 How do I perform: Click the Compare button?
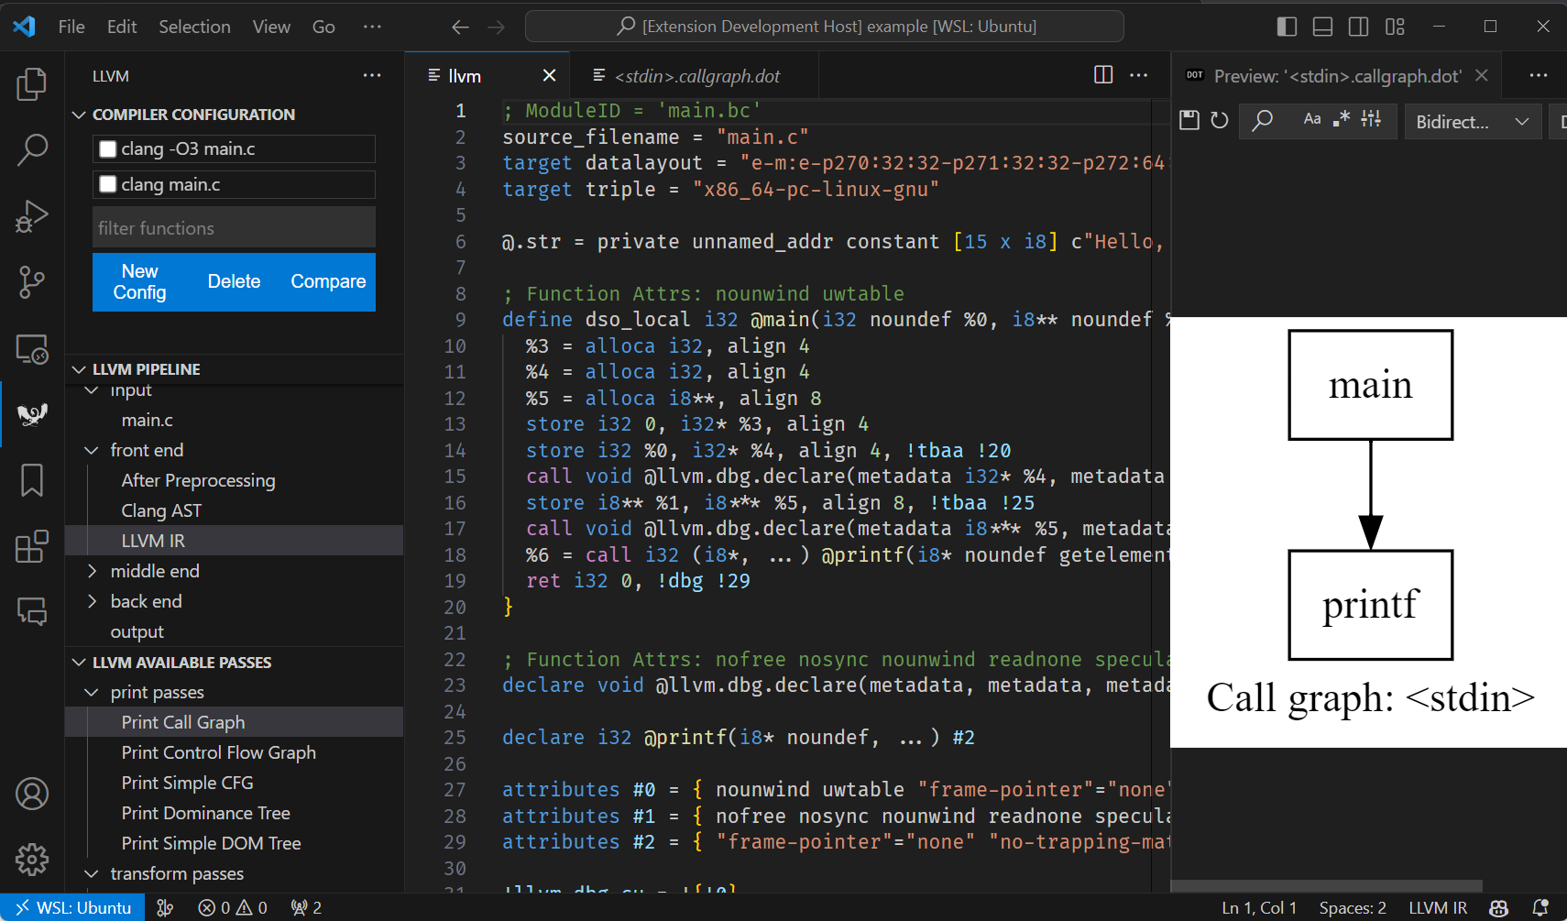(x=328, y=282)
